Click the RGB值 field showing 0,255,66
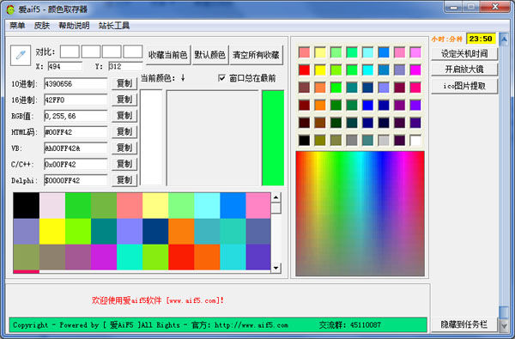The width and height of the screenshot is (515, 339). pos(76,116)
